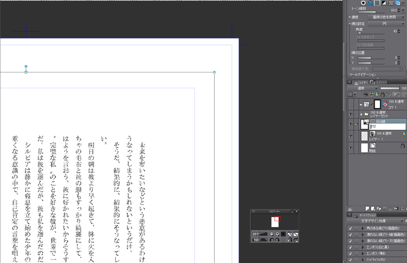407x263 pixels.
Task: Toggle checkbox for 角のある縁どり(描画色)
Action: (350, 228)
